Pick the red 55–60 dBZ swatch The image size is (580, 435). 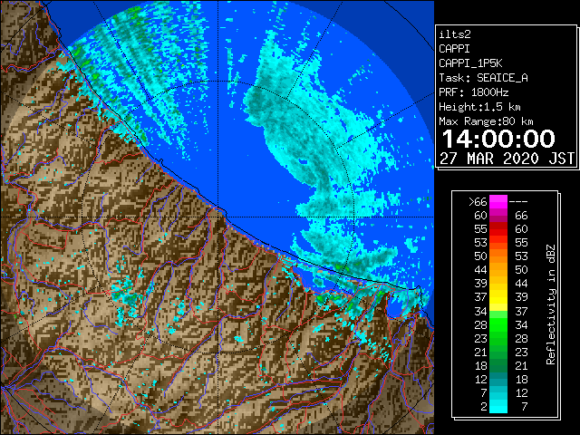(498, 229)
